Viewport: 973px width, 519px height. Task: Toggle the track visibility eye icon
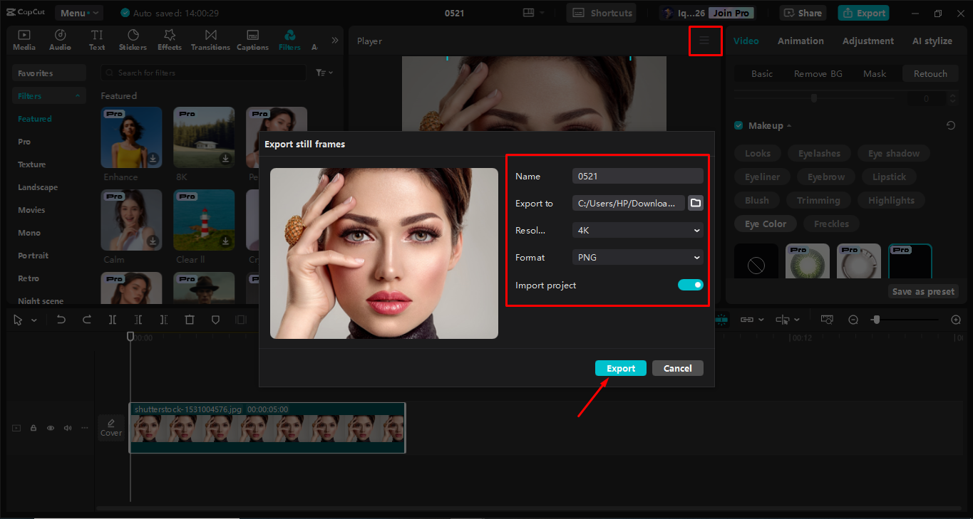[x=50, y=427]
